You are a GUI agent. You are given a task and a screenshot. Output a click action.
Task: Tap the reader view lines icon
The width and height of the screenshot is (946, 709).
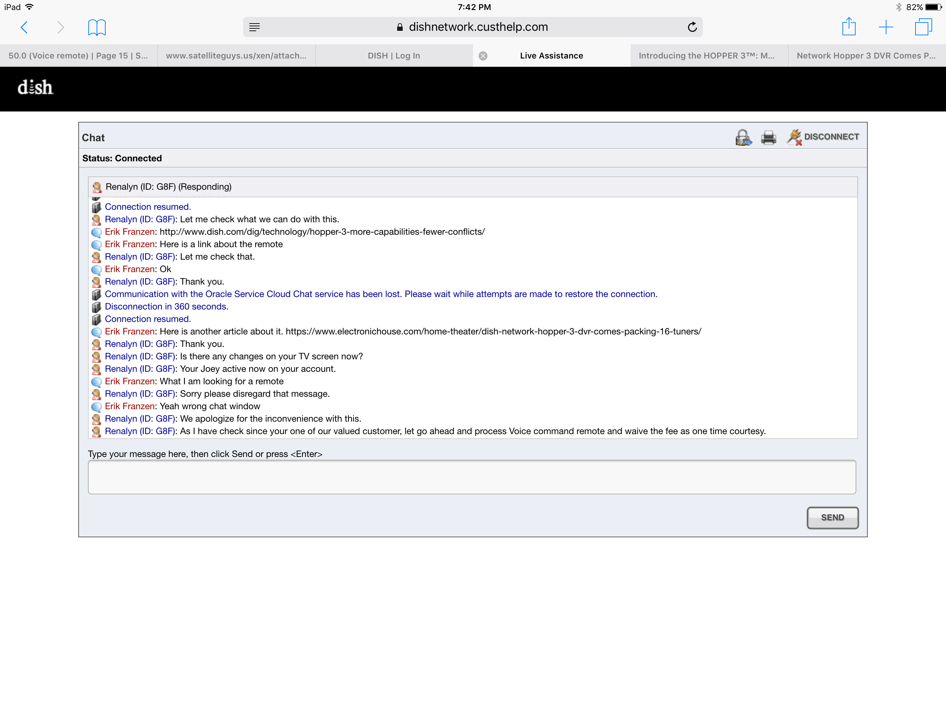tap(255, 27)
